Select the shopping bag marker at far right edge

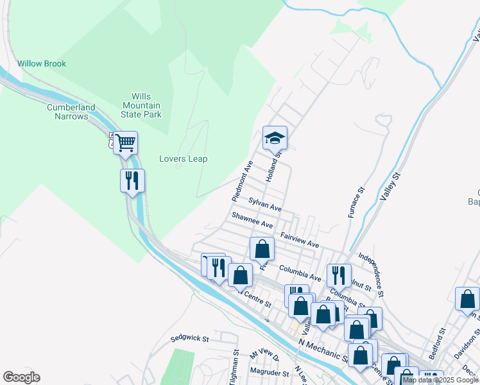tap(467, 300)
